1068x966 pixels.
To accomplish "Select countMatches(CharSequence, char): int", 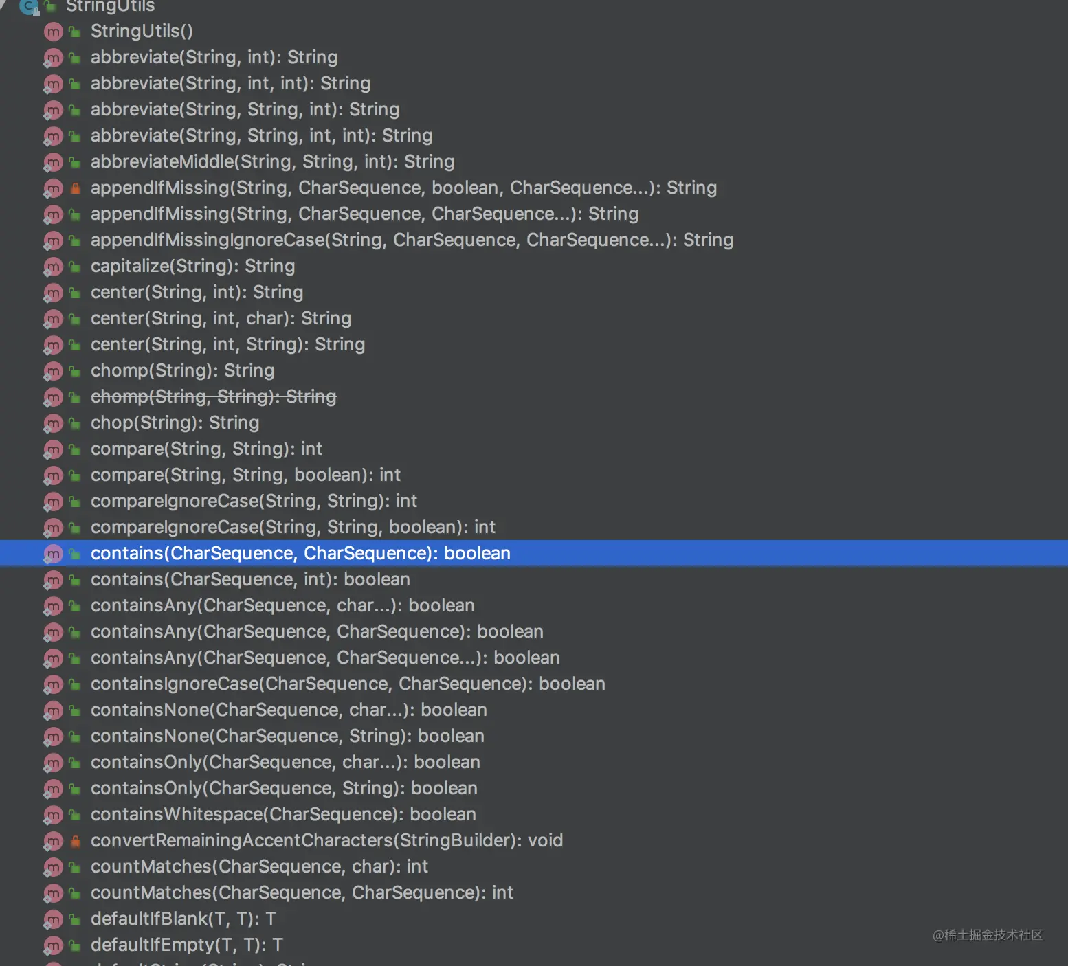I will pyautogui.click(x=259, y=866).
